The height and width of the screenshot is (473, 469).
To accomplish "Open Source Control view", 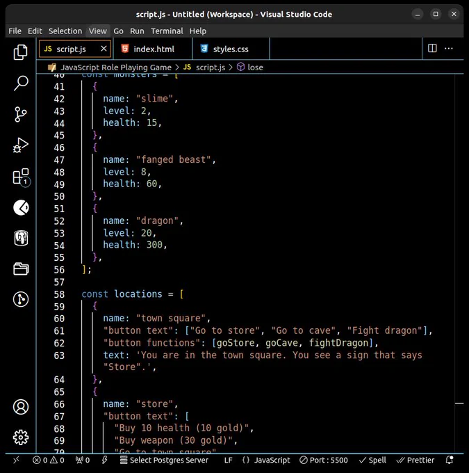I will point(20,114).
